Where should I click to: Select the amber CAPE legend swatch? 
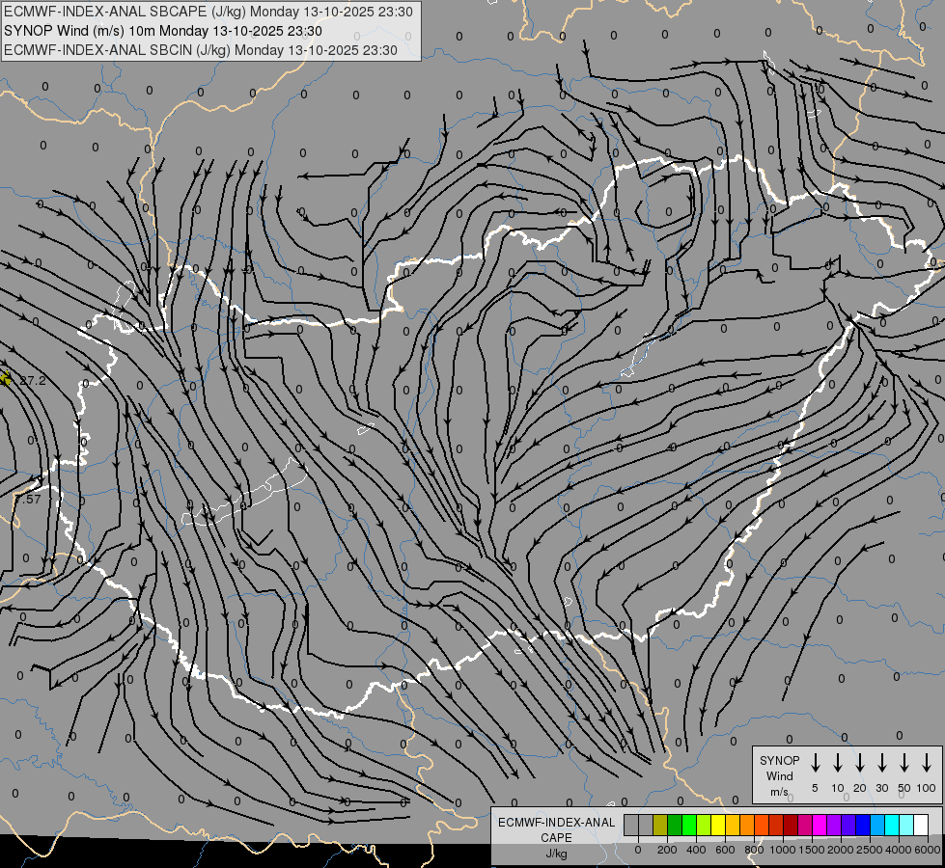click(733, 825)
